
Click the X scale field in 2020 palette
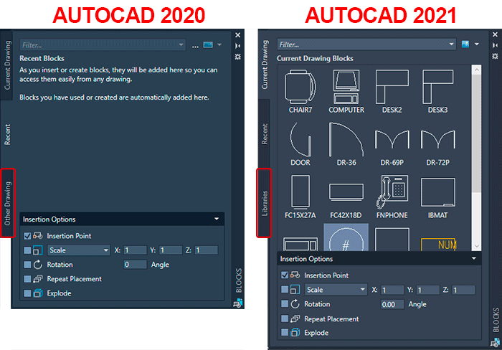(x=135, y=250)
